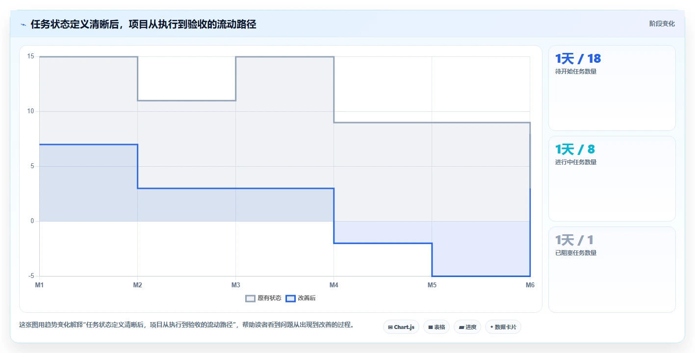695x353 pixels.
Task: Click the y-axis label 10
Action: (x=30, y=111)
